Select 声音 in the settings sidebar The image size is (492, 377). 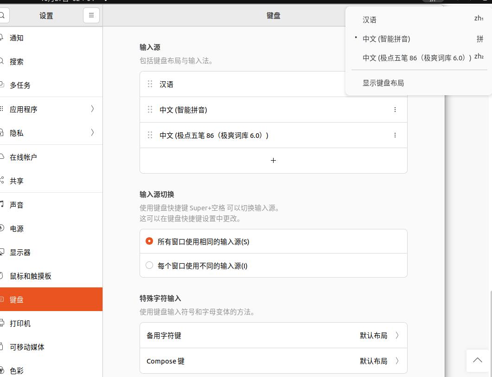point(16,205)
